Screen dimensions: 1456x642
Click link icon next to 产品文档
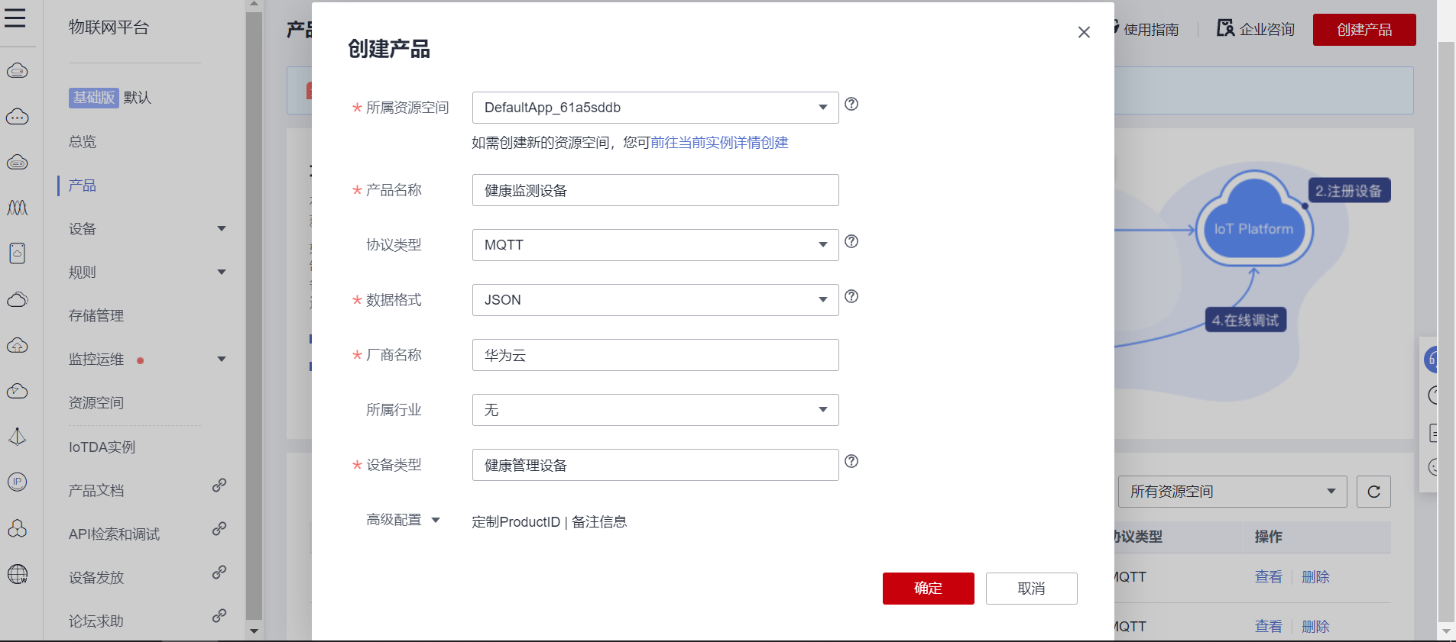pos(219,486)
